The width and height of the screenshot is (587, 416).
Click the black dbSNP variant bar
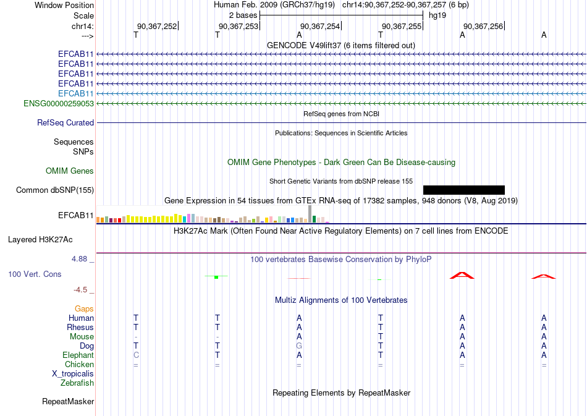pos(464,190)
